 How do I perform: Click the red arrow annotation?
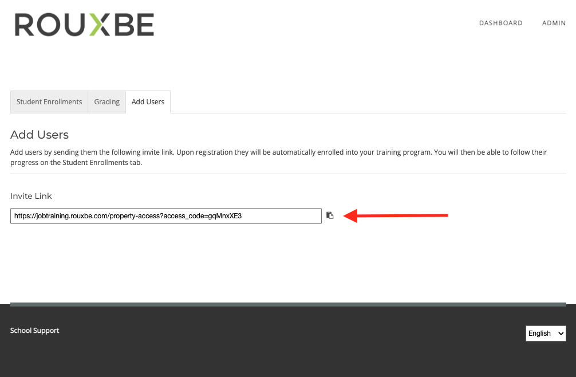click(x=396, y=215)
